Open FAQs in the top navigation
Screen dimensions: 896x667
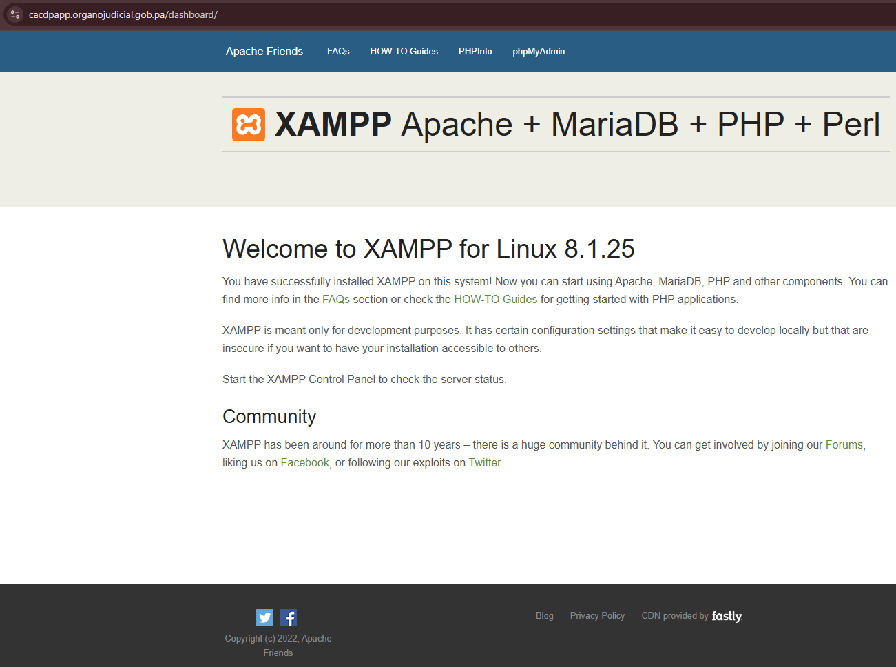(x=338, y=52)
